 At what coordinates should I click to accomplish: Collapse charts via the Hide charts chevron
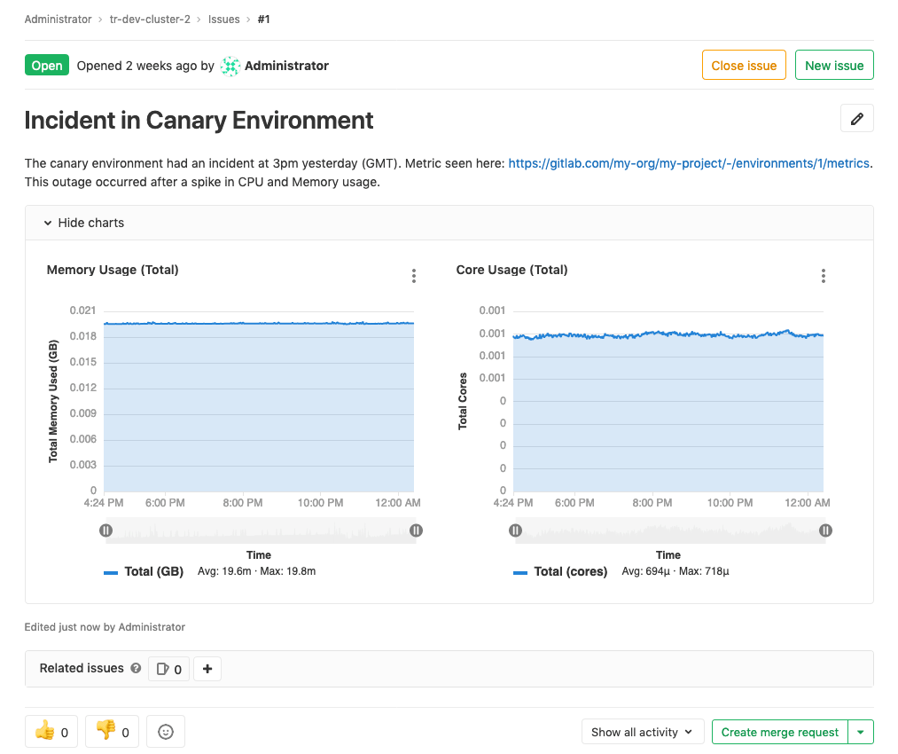pos(48,223)
